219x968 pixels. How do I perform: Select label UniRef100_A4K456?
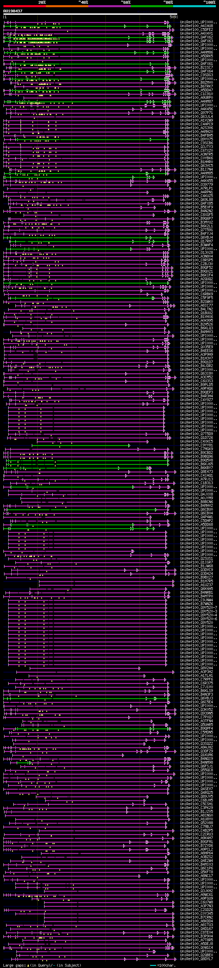coord(196,109)
